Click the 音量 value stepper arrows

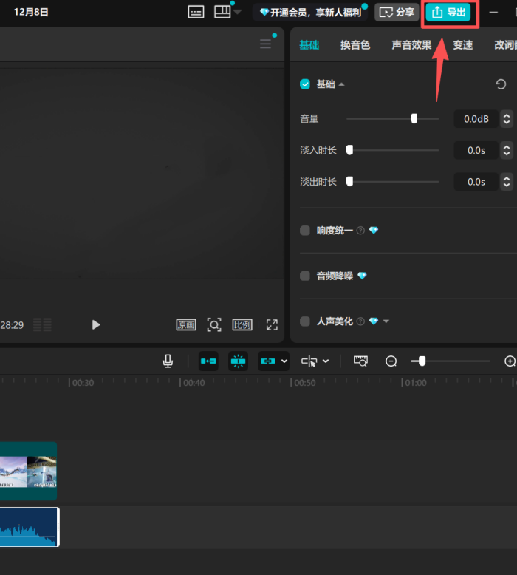[507, 119]
